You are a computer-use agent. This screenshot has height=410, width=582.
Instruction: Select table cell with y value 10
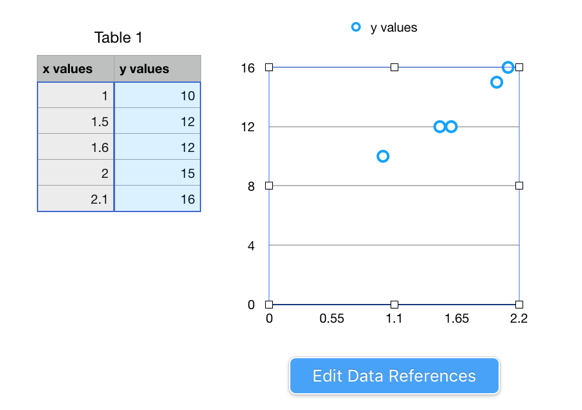point(157,96)
